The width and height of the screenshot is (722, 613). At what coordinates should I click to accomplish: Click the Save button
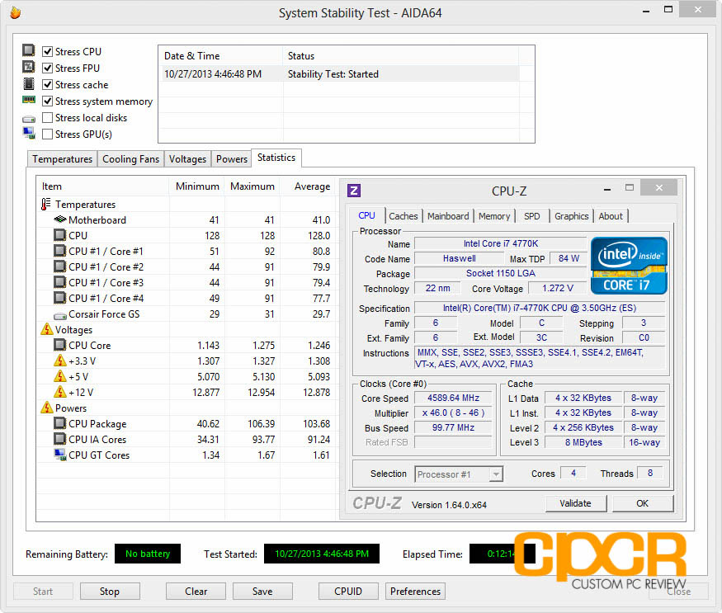point(262,592)
